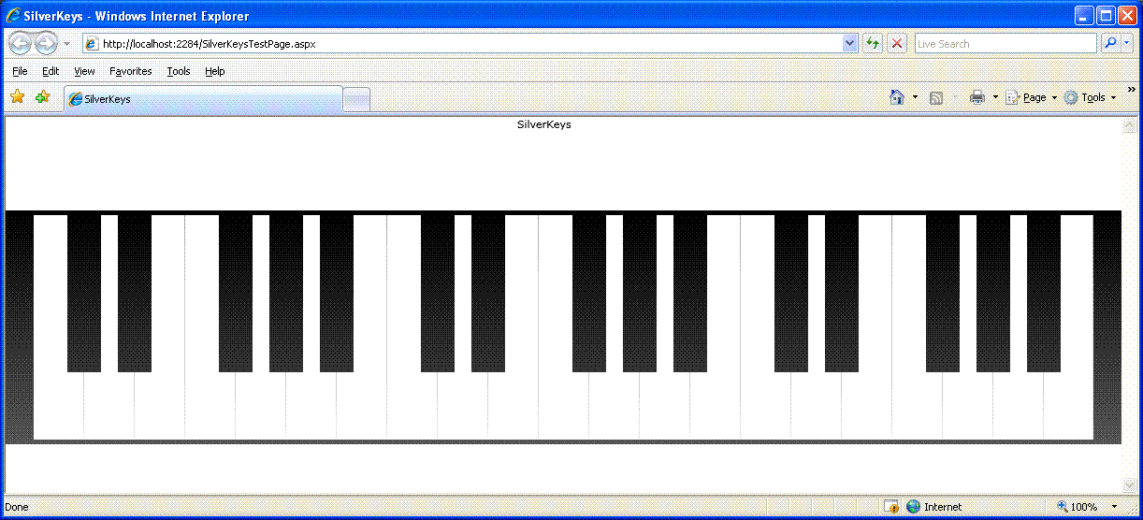1143x520 pixels.
Task: Expand the address bar URL dropdown
Action: pos(849,43)
